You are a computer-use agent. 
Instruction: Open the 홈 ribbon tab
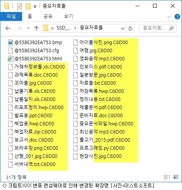click(x=30, y=16)
